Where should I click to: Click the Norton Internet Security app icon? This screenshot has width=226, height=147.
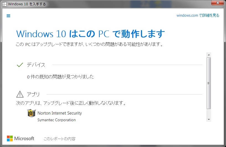point(31,113)
